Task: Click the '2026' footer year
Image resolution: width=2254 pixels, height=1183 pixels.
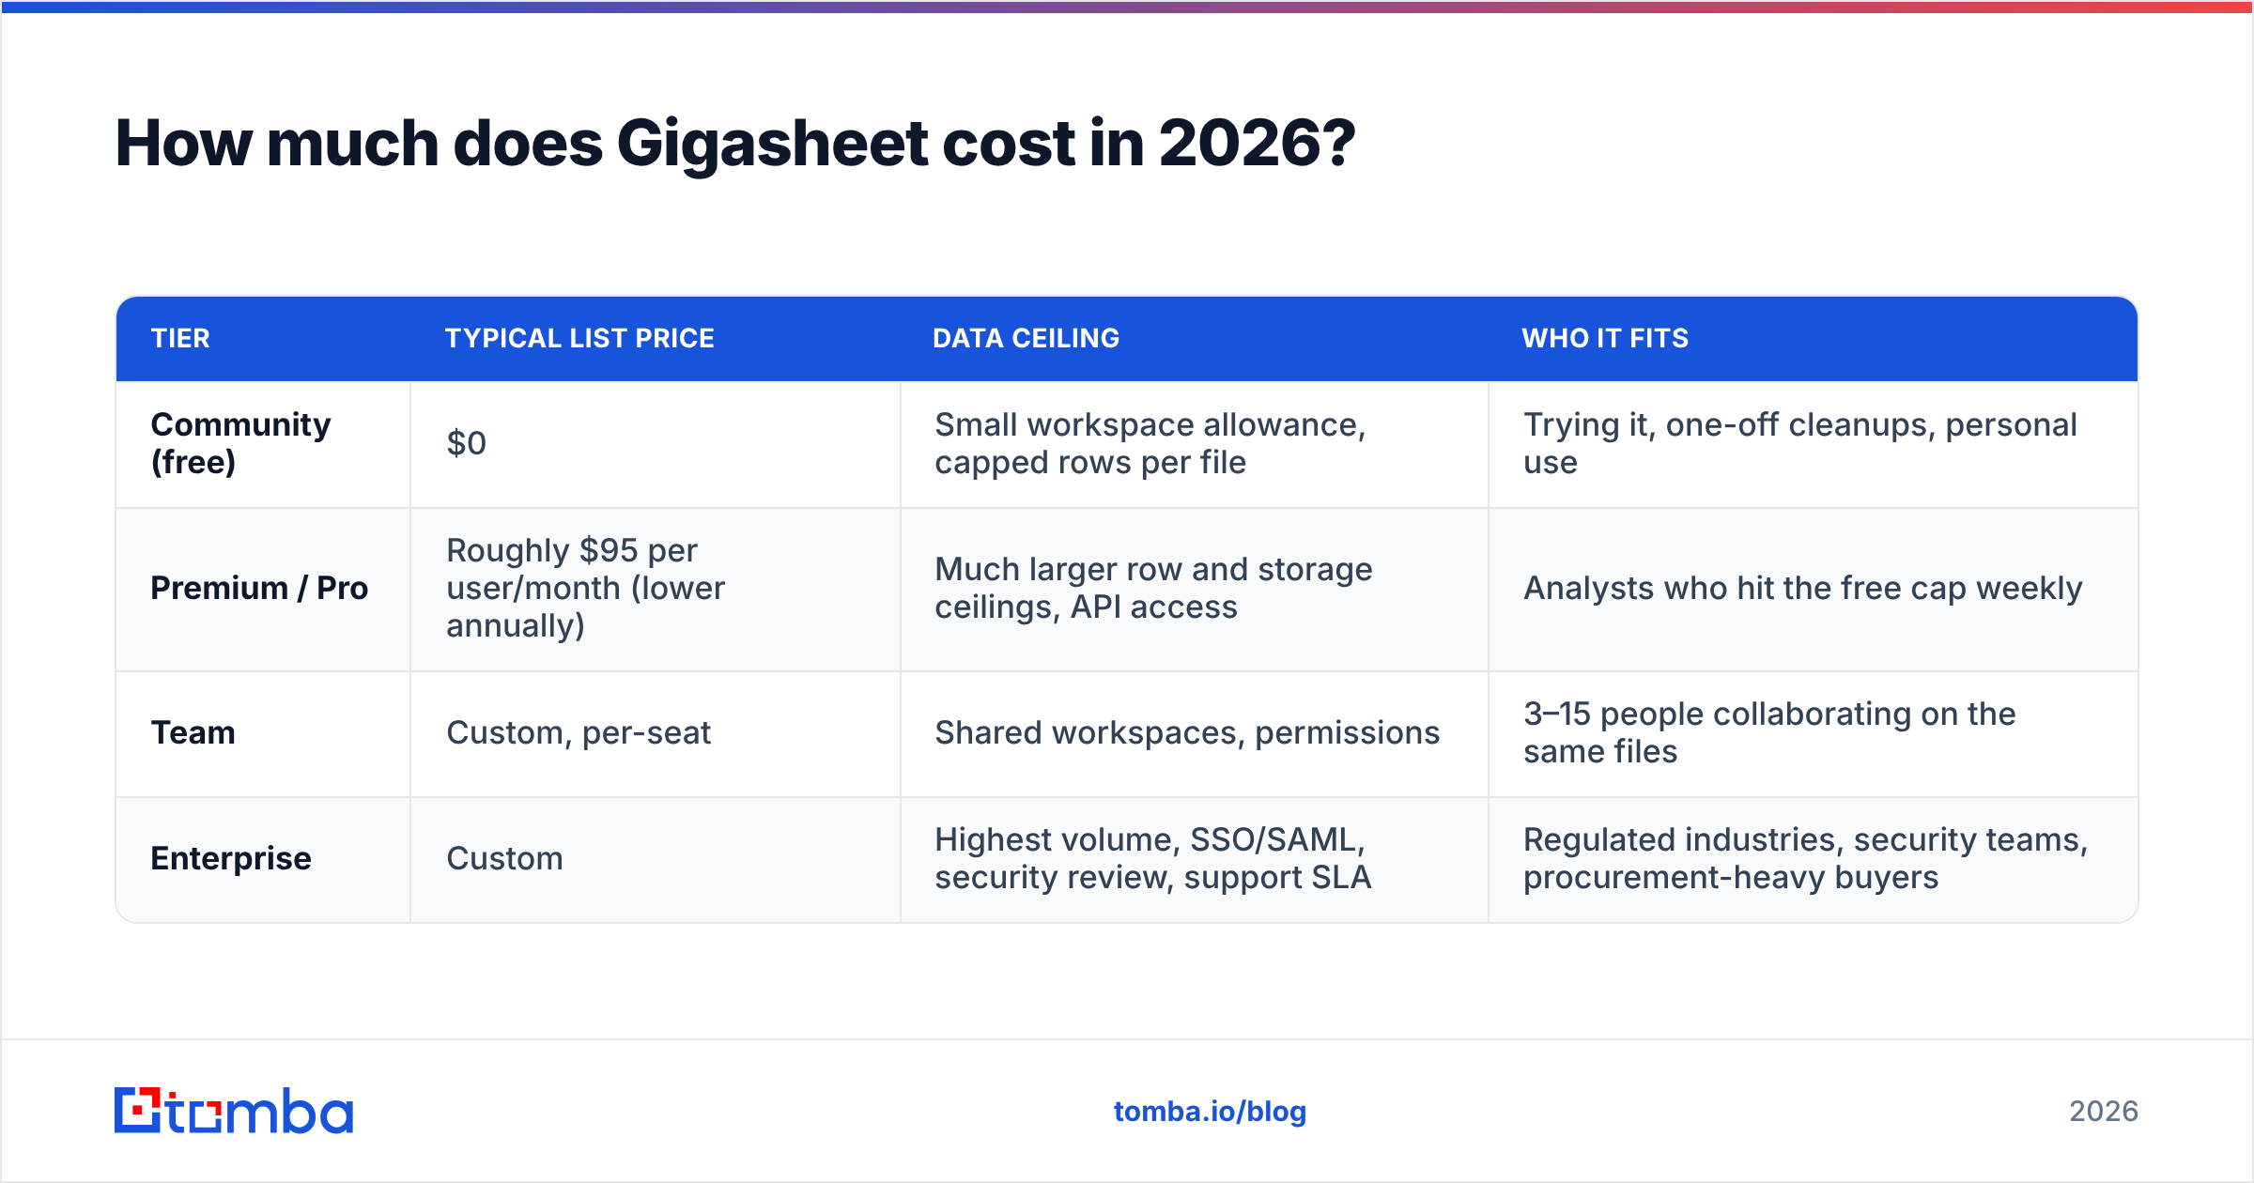Action: click(x=2104, y=1112)
